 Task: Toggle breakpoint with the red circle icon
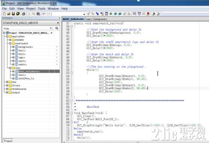[x=148, y=14]
